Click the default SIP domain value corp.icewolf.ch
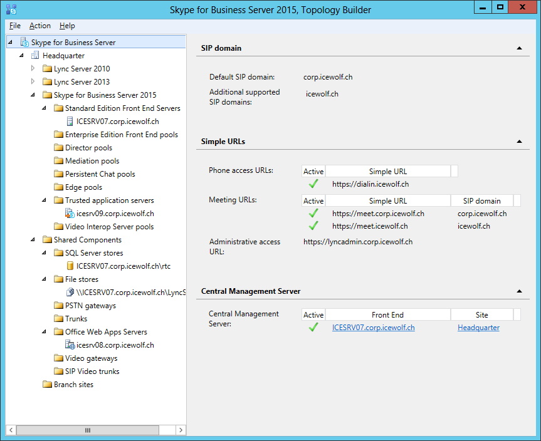 coord(328,77)
